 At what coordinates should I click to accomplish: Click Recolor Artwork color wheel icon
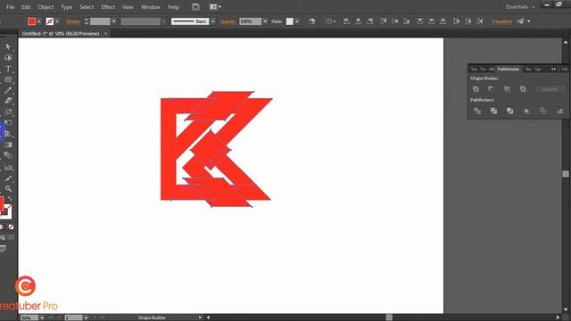[x=311, y=21]
